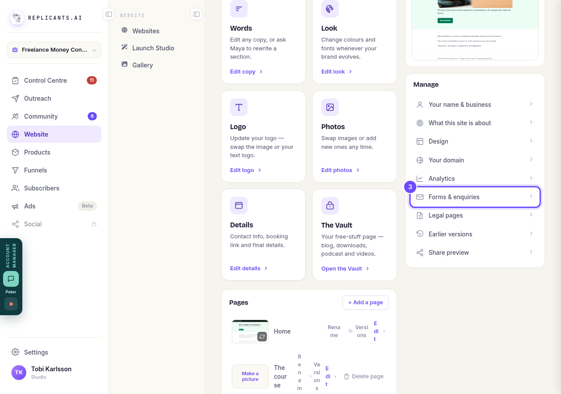Click Open the Vault link
The width and height of the screenshot is (561, 394).
coord(345,268)
